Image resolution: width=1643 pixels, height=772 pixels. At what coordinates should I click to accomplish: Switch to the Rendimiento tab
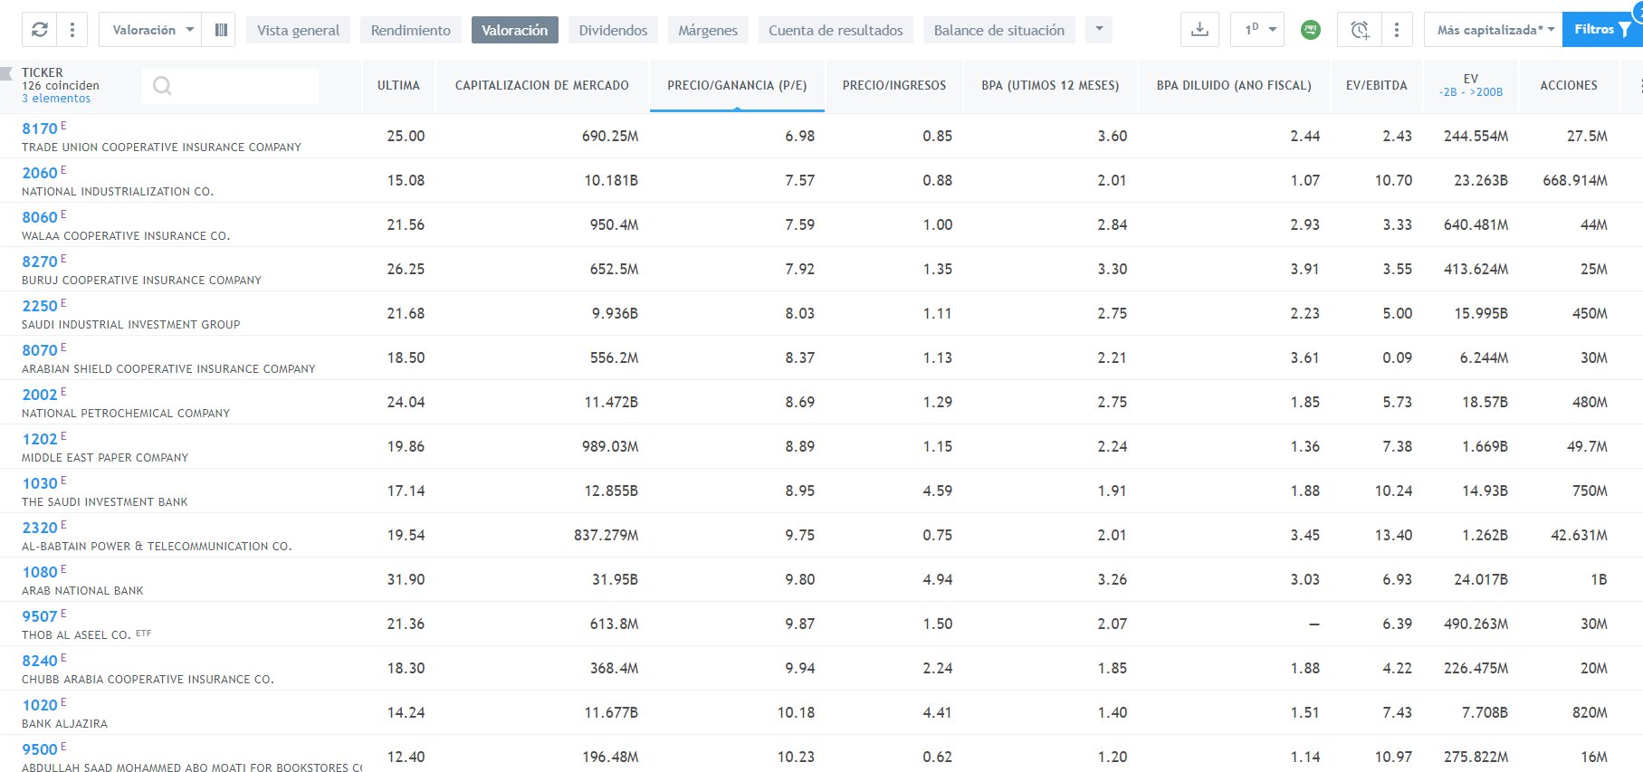pos(411,30)
